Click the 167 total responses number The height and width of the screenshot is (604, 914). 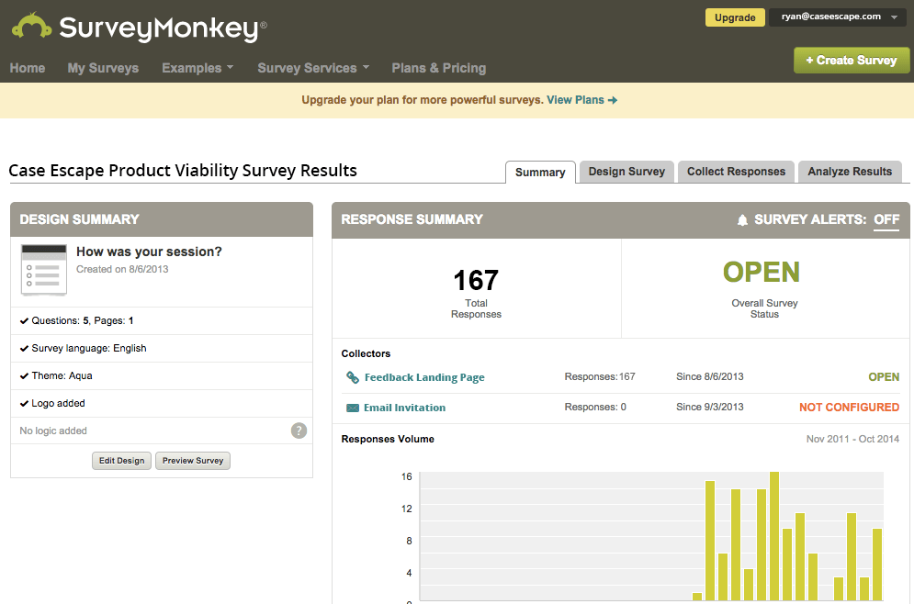click(x=476, y=280)
